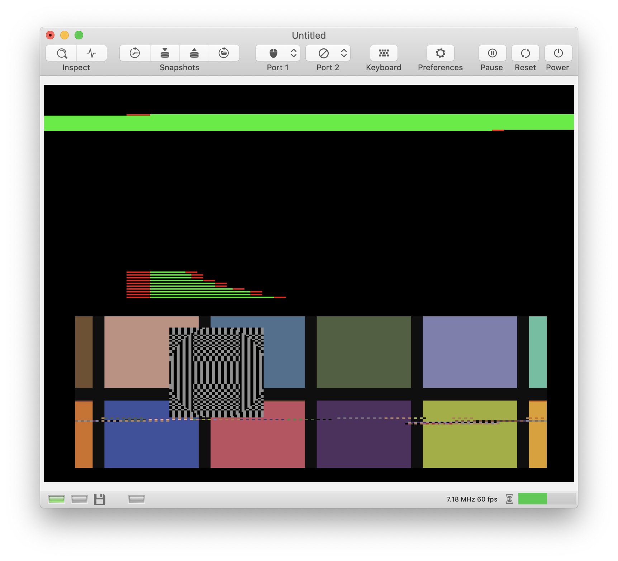Click the green zoom window button
Image resolution: width=618 pixels, height=561 pixels.
(x=79, y=35)
